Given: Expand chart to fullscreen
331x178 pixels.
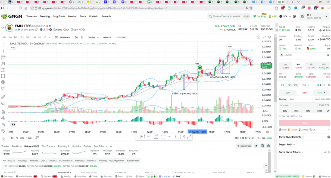Looking at the screenshot, I should [264, 37].
